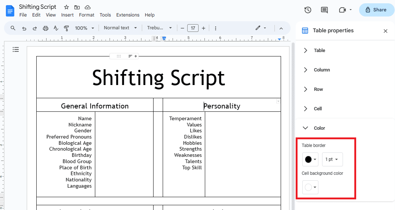The width and height of the screenshot is (395, 210).
Task: Open the Edit menu
Action: (x=36, y=15)
